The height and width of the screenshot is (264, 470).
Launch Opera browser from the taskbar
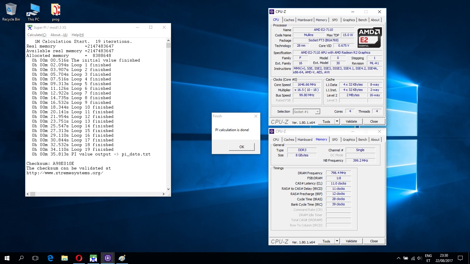click(x=79, y=258)
